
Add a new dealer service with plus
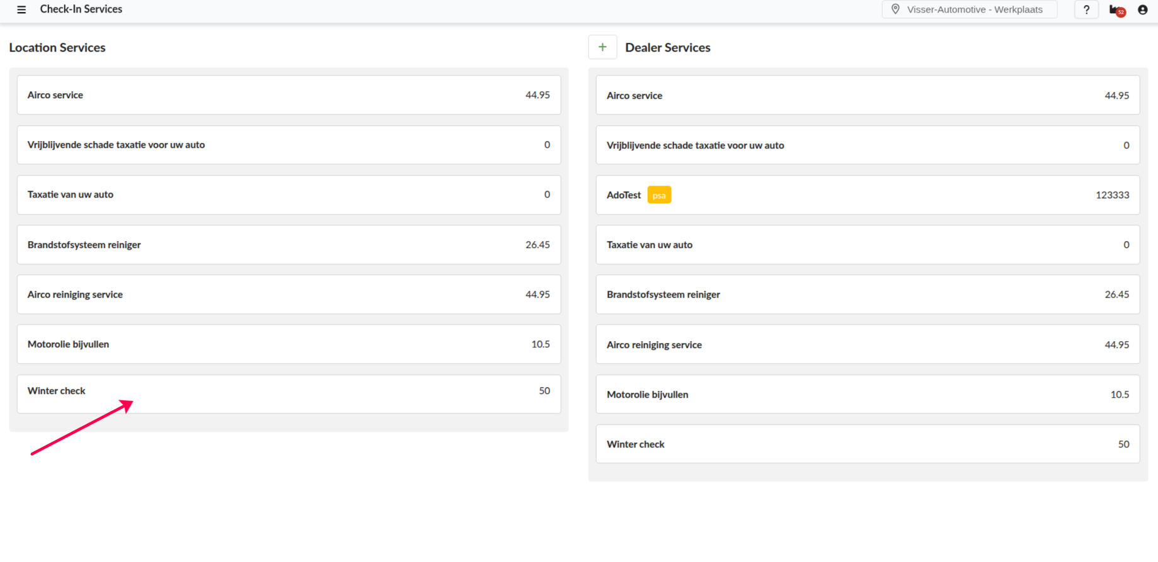coord(602,47)
